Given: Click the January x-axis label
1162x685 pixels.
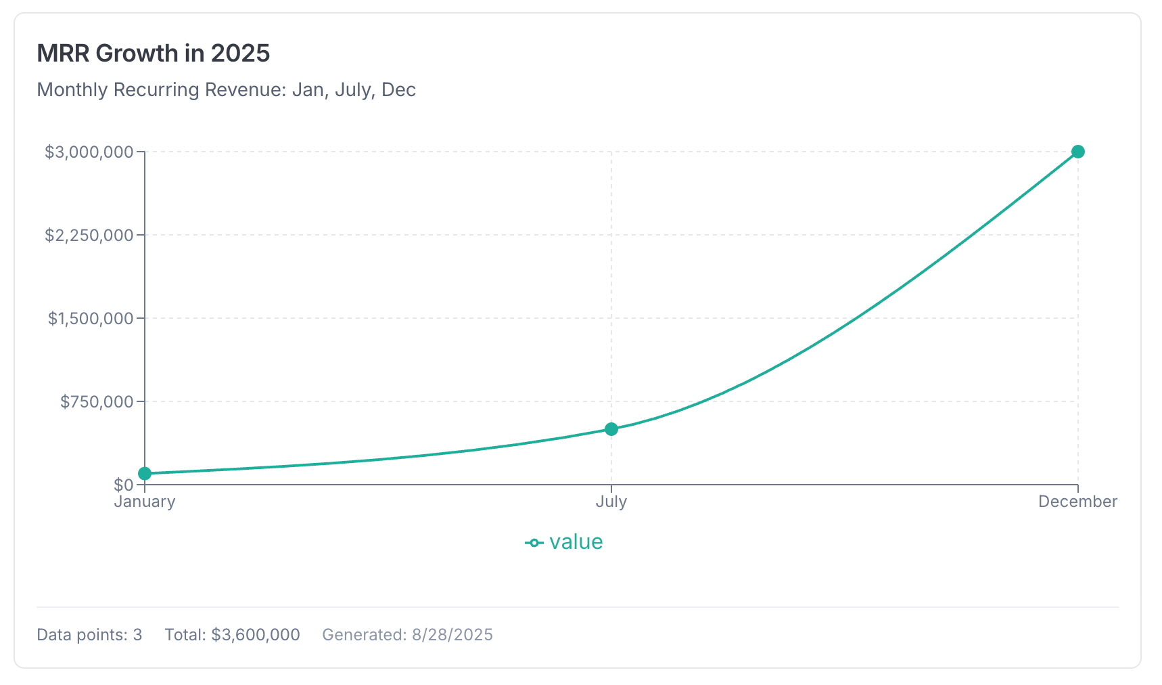Looking at the screenshot, I should coord(145,502).
